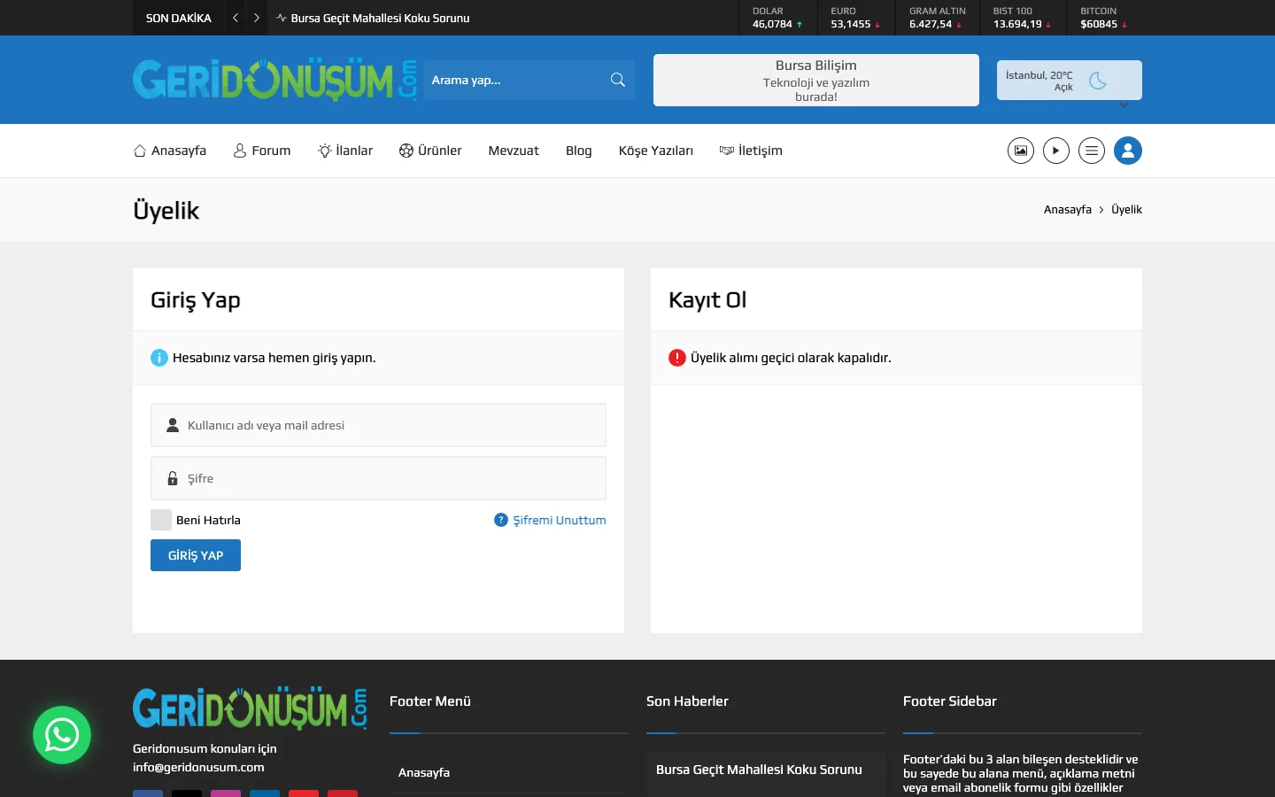Viewport: 1275px width, 797px height.
Task: Click the Forum user icon
Action: pyautogui.click(x=240, y=151)
